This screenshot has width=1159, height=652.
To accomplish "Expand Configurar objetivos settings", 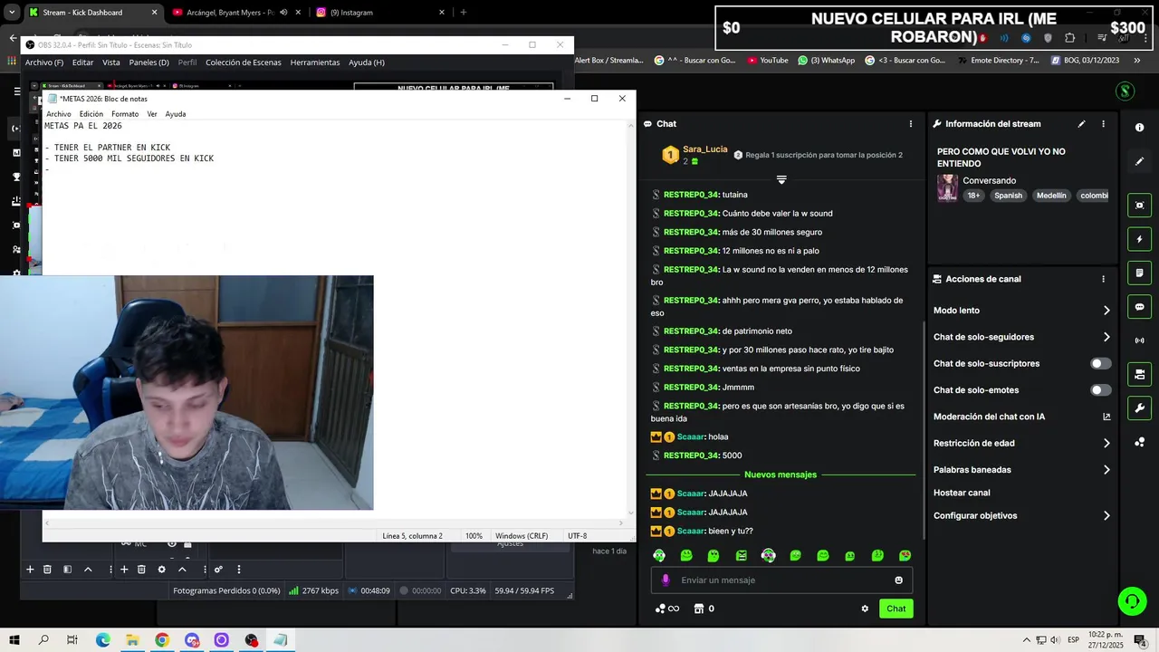I will tap(1106, 516).
